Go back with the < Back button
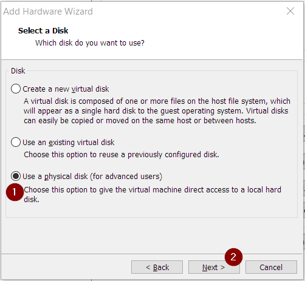This screenshot has width=305, height=281. point(157,267)
